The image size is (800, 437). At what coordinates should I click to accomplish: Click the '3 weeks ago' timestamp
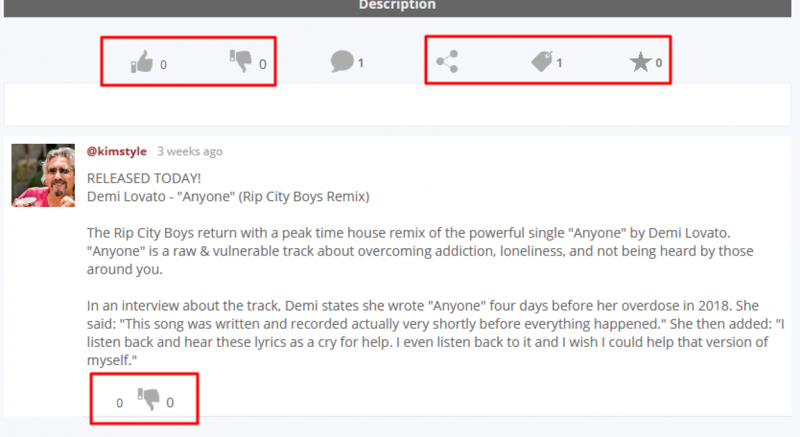point(189,151)
